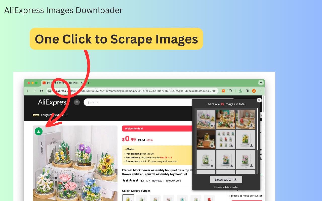Image resolution: width=322 pixels, height=201 pixels.
Task: Click the 10,000+ sold text
Action: tap(173, 180)
